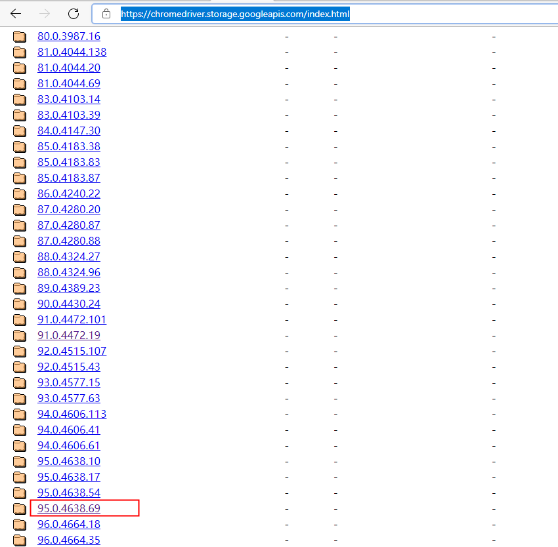
Task: Click folder icon beside 87.0.4280.87
Action: [20, 225]
